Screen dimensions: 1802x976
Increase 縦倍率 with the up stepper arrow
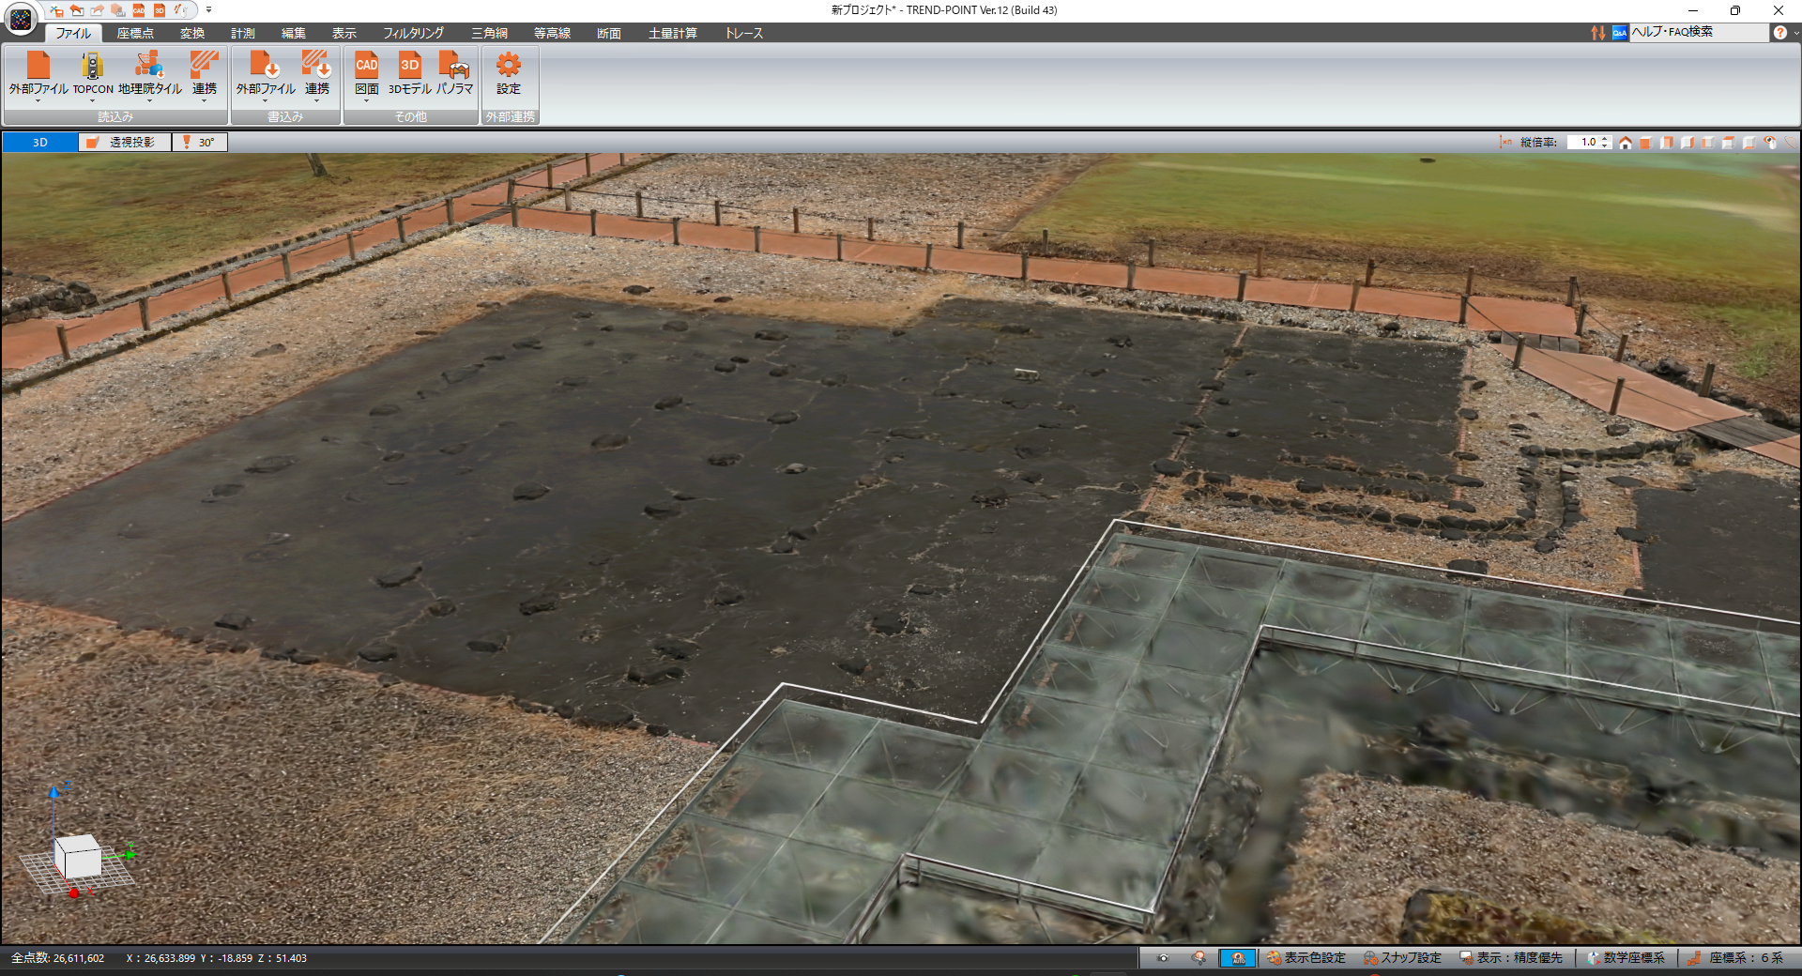pos(1606,139)
